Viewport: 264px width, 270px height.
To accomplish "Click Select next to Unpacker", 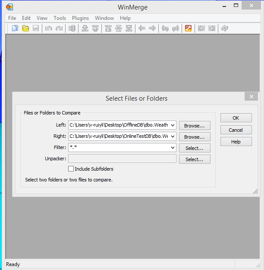I will (x=195, y=159).
